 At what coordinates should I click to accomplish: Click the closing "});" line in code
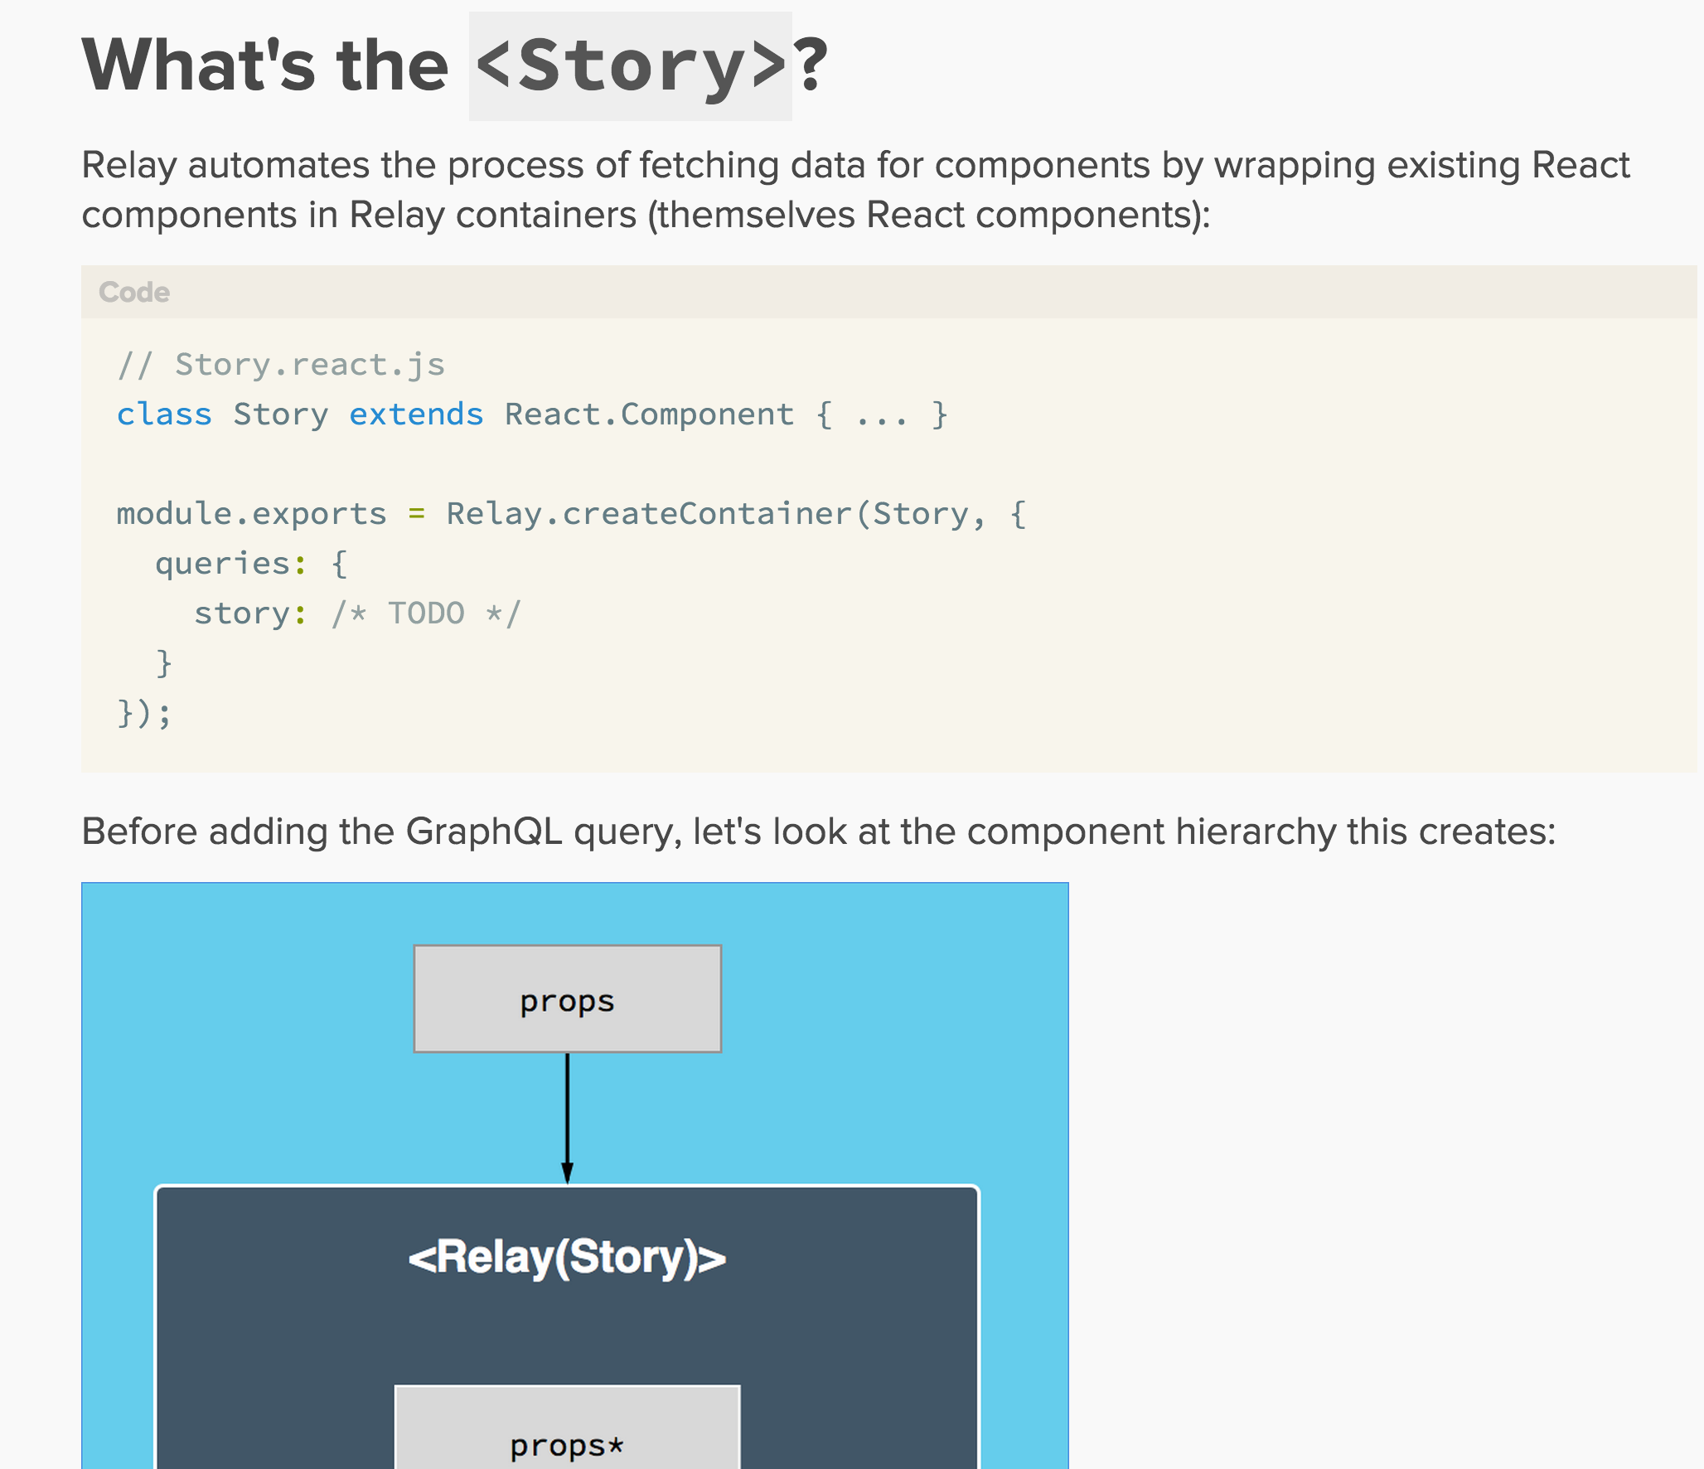[144, 713]
